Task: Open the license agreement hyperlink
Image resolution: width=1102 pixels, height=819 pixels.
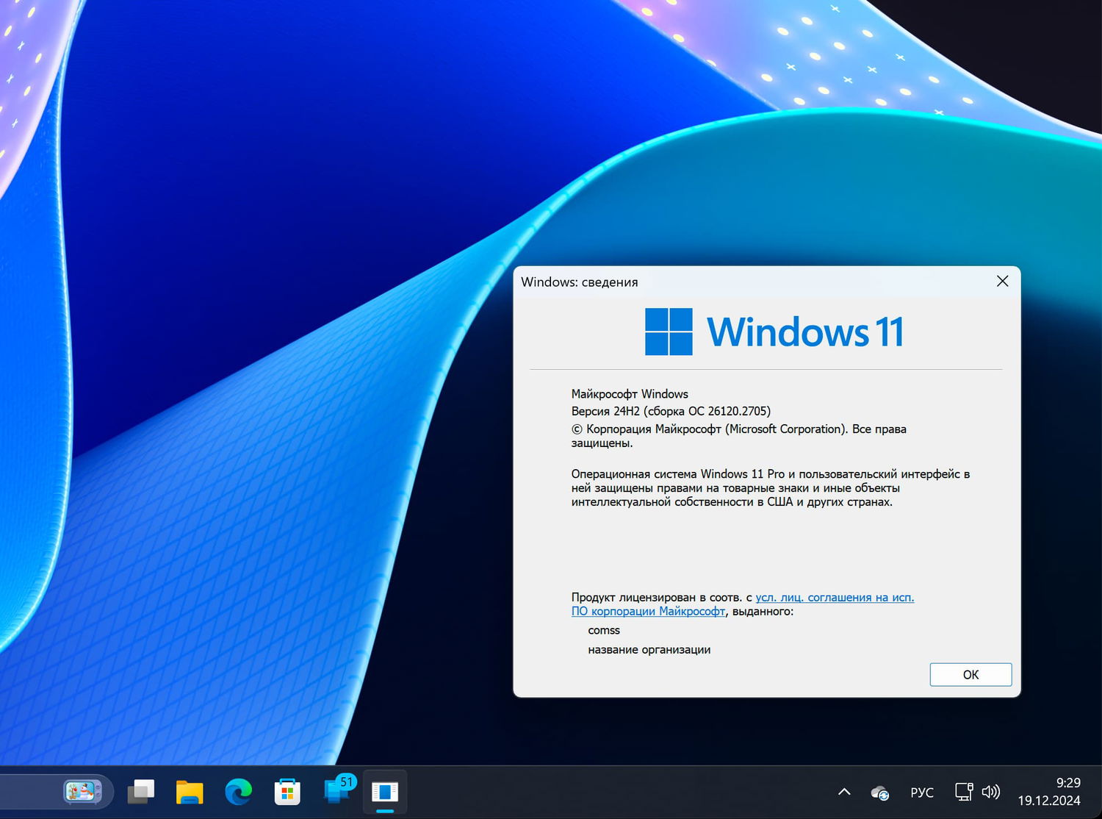Action: (834, 597)
